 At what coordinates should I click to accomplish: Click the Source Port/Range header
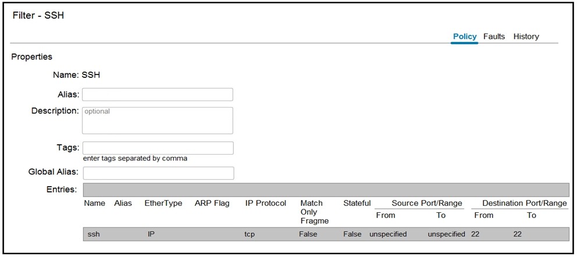(427, 204)
